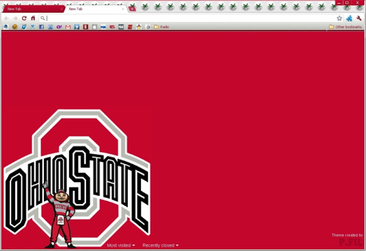
Task: Open the Apple bookmark
Action: (x=94, y=27)
